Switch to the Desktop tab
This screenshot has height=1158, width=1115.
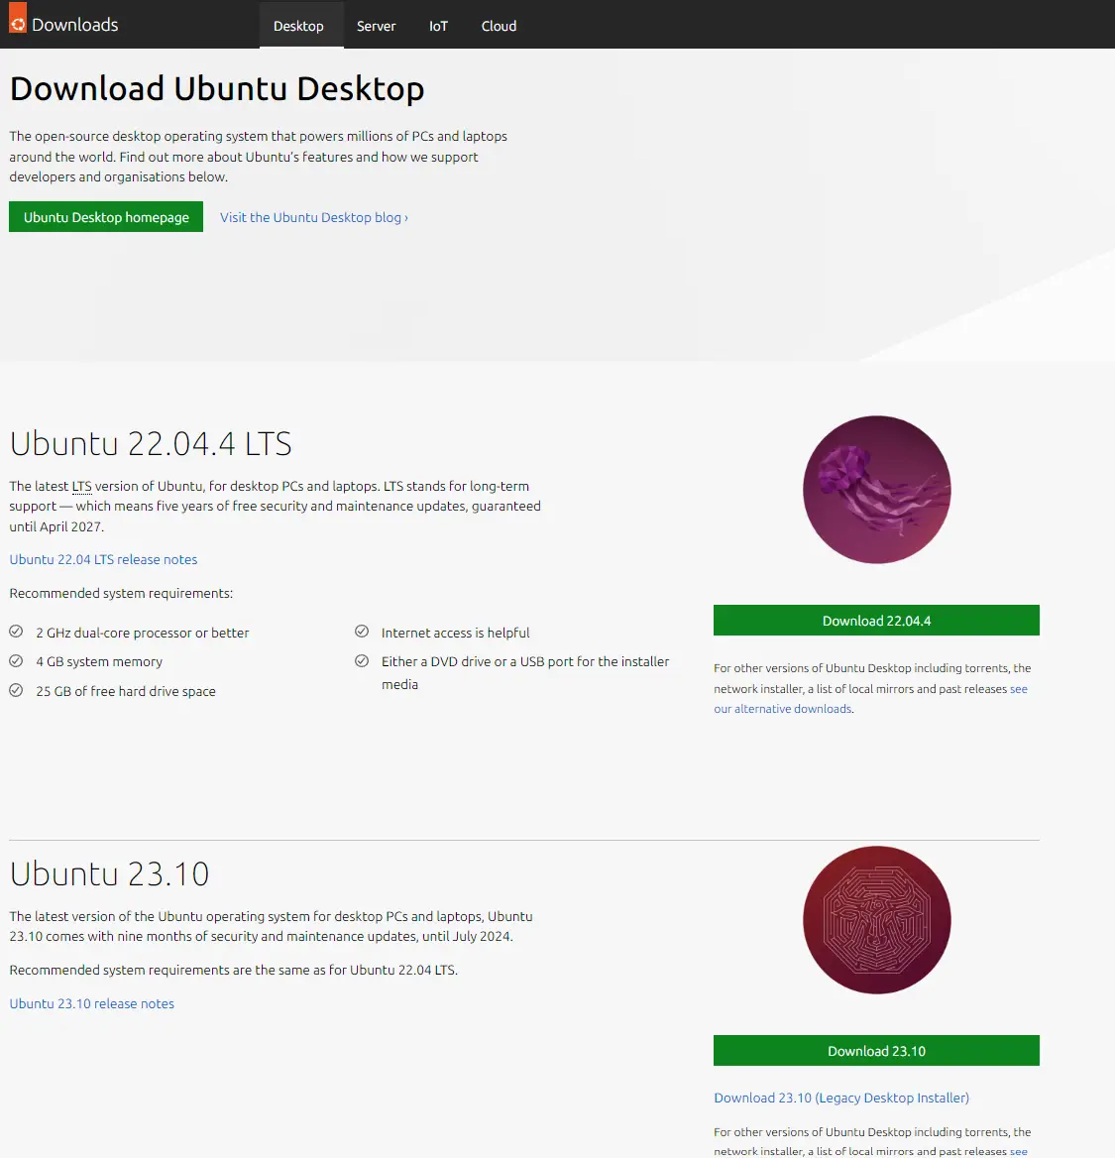[x=298, y=26]
